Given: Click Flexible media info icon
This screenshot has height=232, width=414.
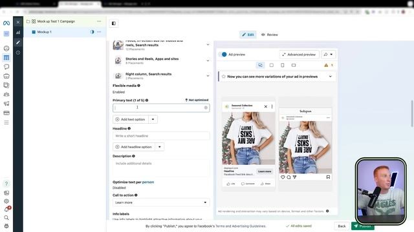Looking at the screenshot, I should point(138,86).
